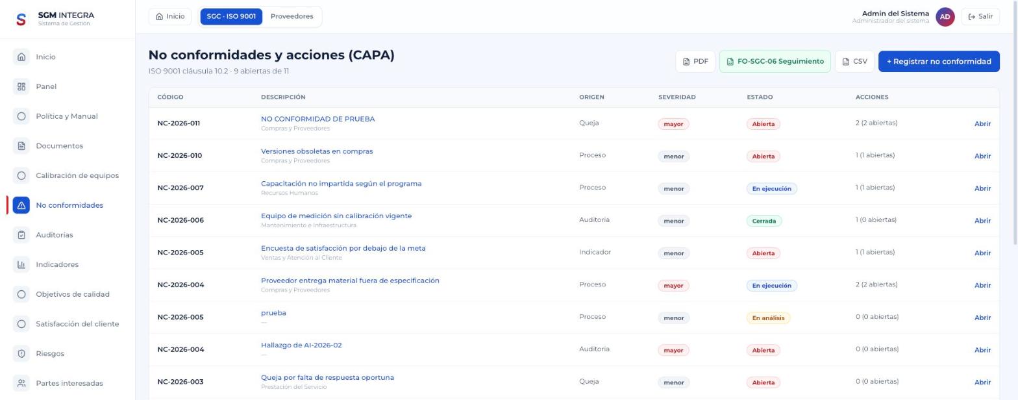Click the AD user avatar
Viewport: 1018px width, 400px height.
click(945, 17)
